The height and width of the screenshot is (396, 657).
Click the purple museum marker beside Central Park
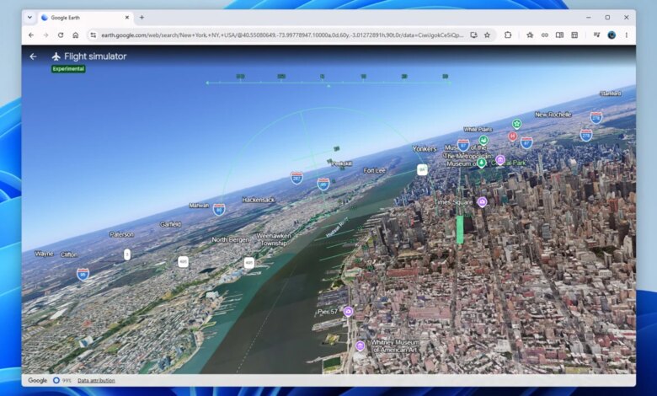[499, 159]
